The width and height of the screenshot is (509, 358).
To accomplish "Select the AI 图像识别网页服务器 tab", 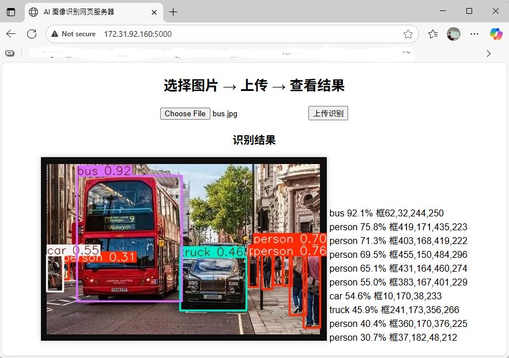I will point(86,12).
